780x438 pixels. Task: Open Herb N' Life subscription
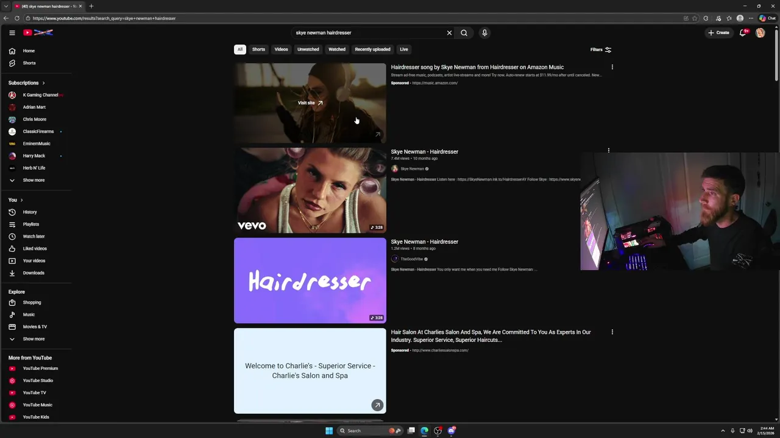[37, 168]
